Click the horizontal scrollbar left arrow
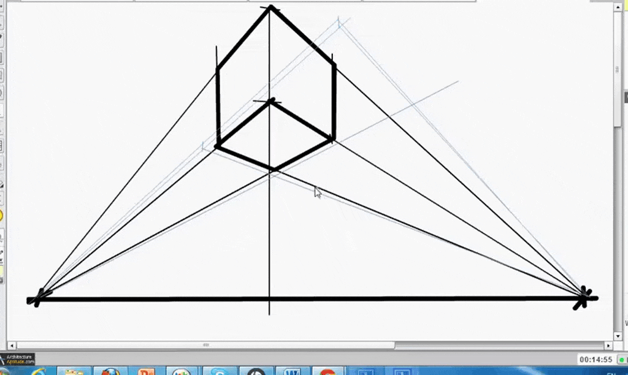The image size is (628, 375). [11, 346]
